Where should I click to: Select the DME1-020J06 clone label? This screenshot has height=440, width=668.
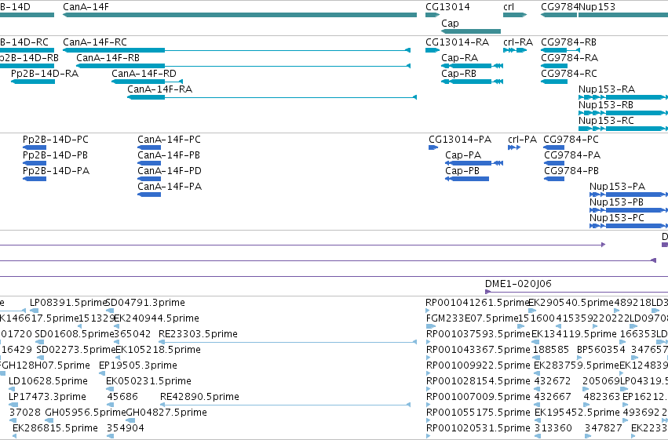coord(517,284)
